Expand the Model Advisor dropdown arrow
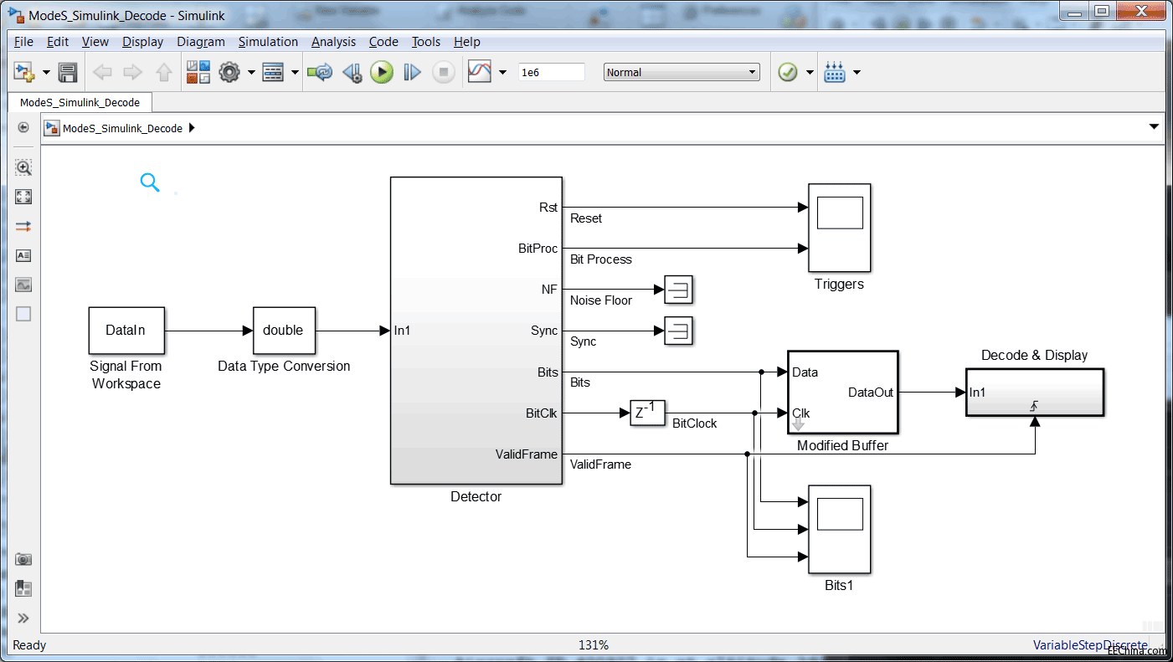1173x662 pixels. pos(810,73)
